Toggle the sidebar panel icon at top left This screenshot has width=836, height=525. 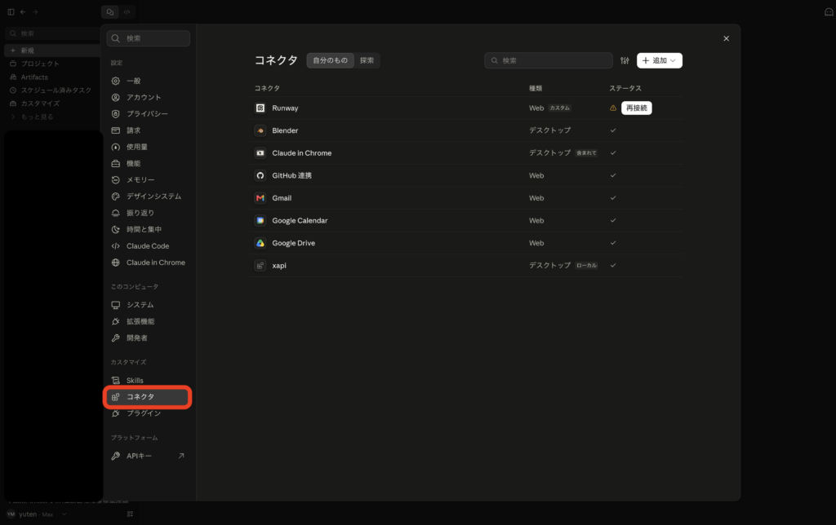tap(11, 11)
